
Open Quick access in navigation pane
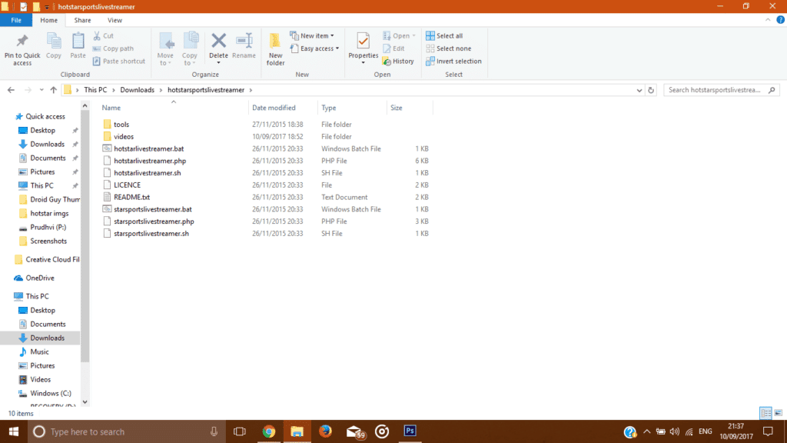(45, 117)
